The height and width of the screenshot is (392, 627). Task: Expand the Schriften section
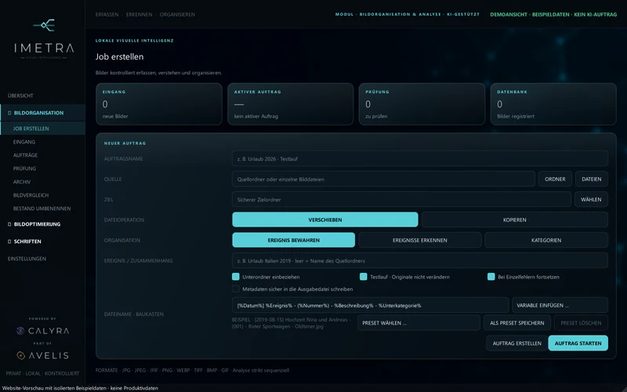point(42,241)
